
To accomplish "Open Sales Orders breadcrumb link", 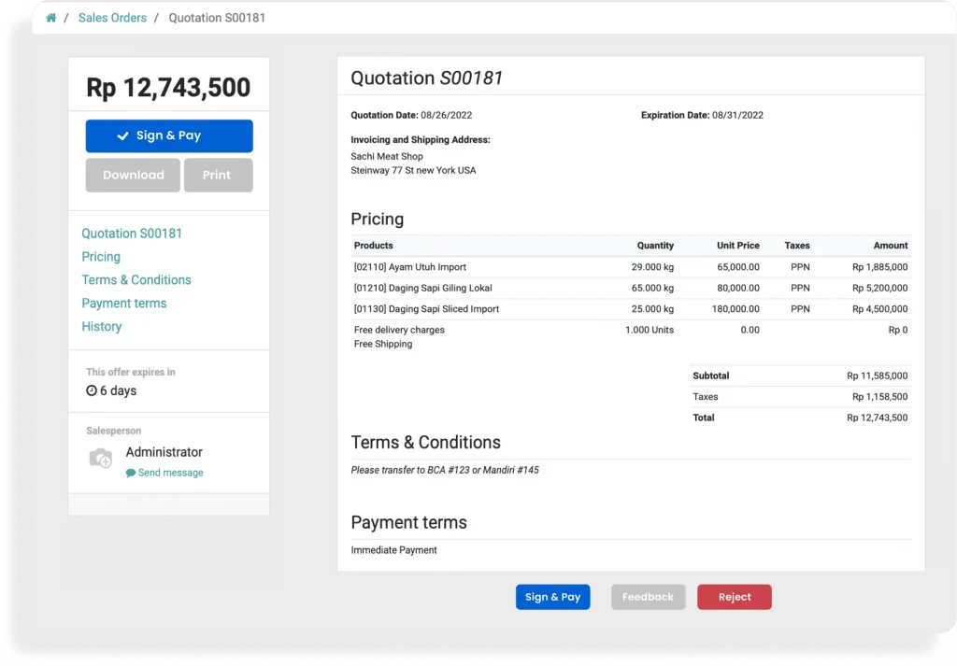I will [x=112, y=18].
